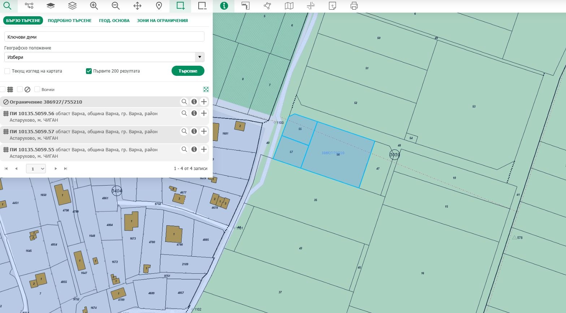Viewport: 566px width, 313px height.
Task: Open the page number dropdown
Action: click(36, 169)
